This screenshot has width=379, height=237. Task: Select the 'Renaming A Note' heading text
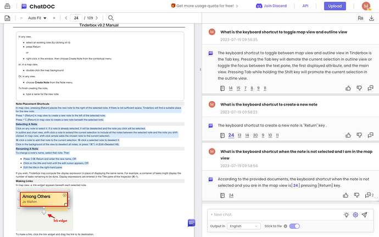click(x=27, y=149)
